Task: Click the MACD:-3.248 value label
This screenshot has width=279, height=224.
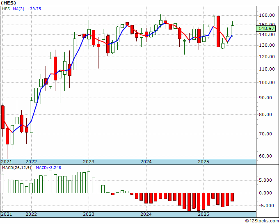Action: coord(48,168)
